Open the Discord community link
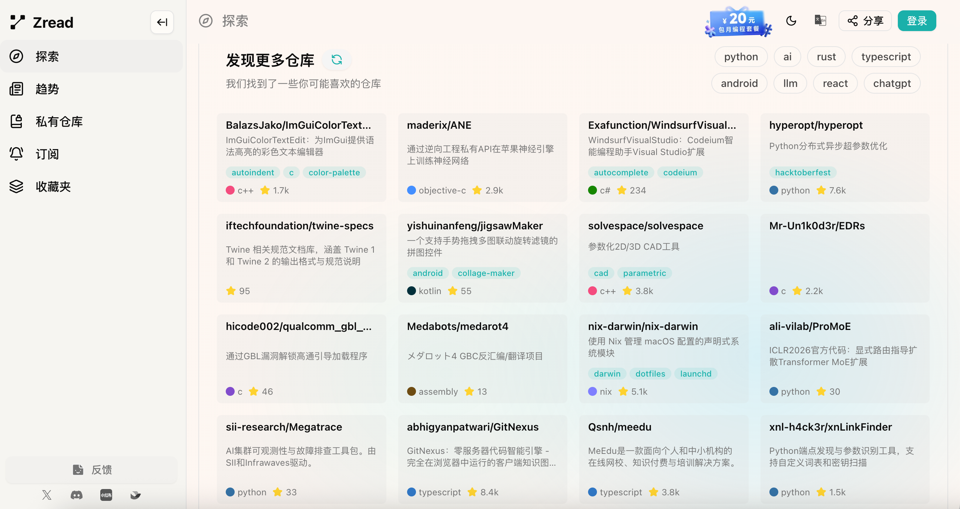960x509 pixels. click(x=76, y=495)
